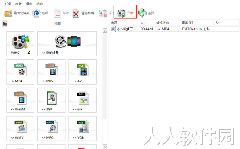Image resolution: width=240 pixels, height=149 pixels.
Task: Click the 大小 header beside 来源
Action: 147,23
